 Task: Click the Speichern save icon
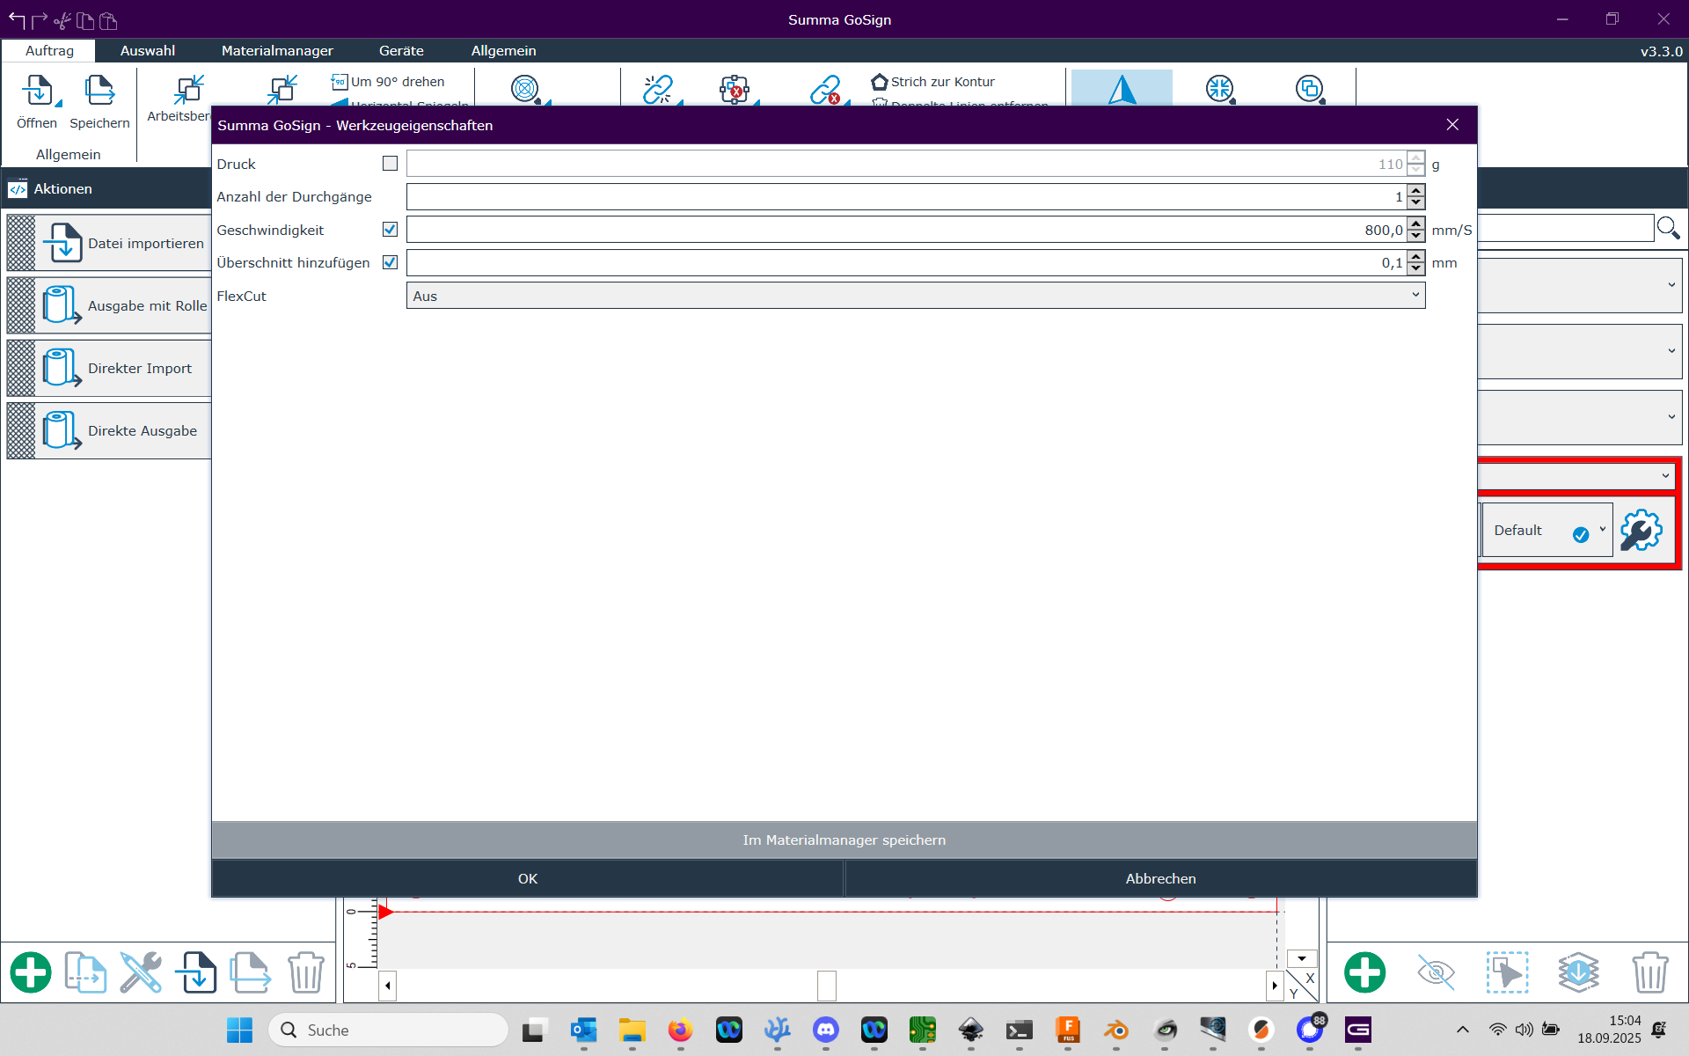point(99,91)
